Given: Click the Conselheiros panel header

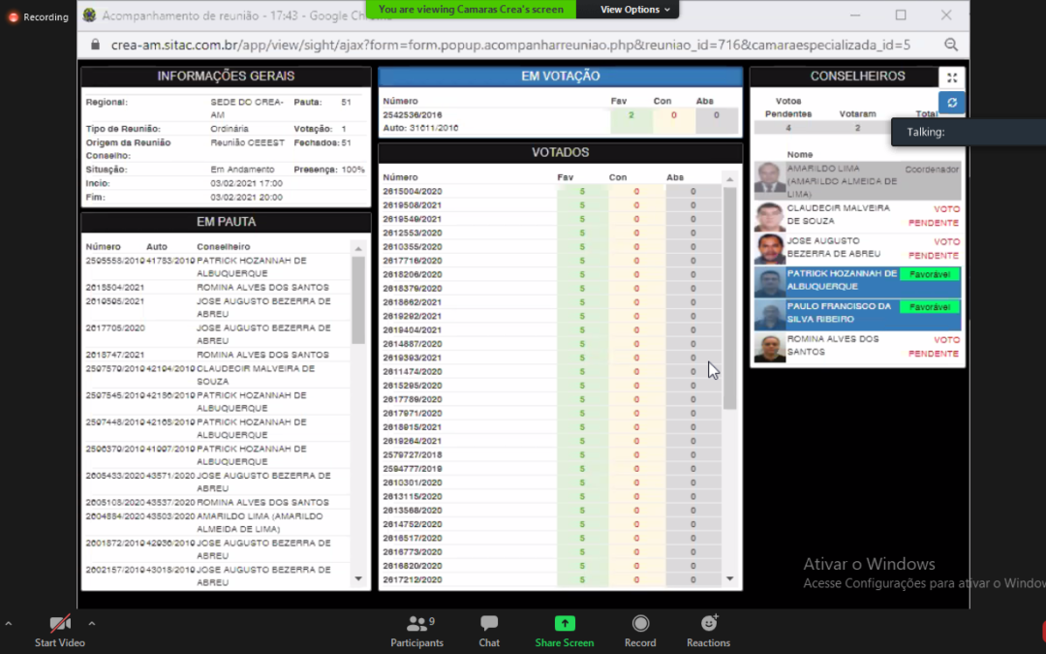Looking at the screenshot, I should coord(857,77).
